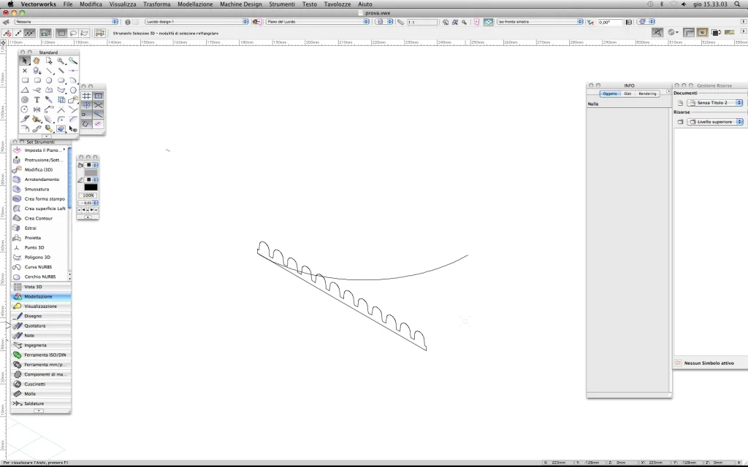Select the arrow selection tool in Standard palette
The height and width of the screenshot is (467, 748).
(x=25, y=61)
